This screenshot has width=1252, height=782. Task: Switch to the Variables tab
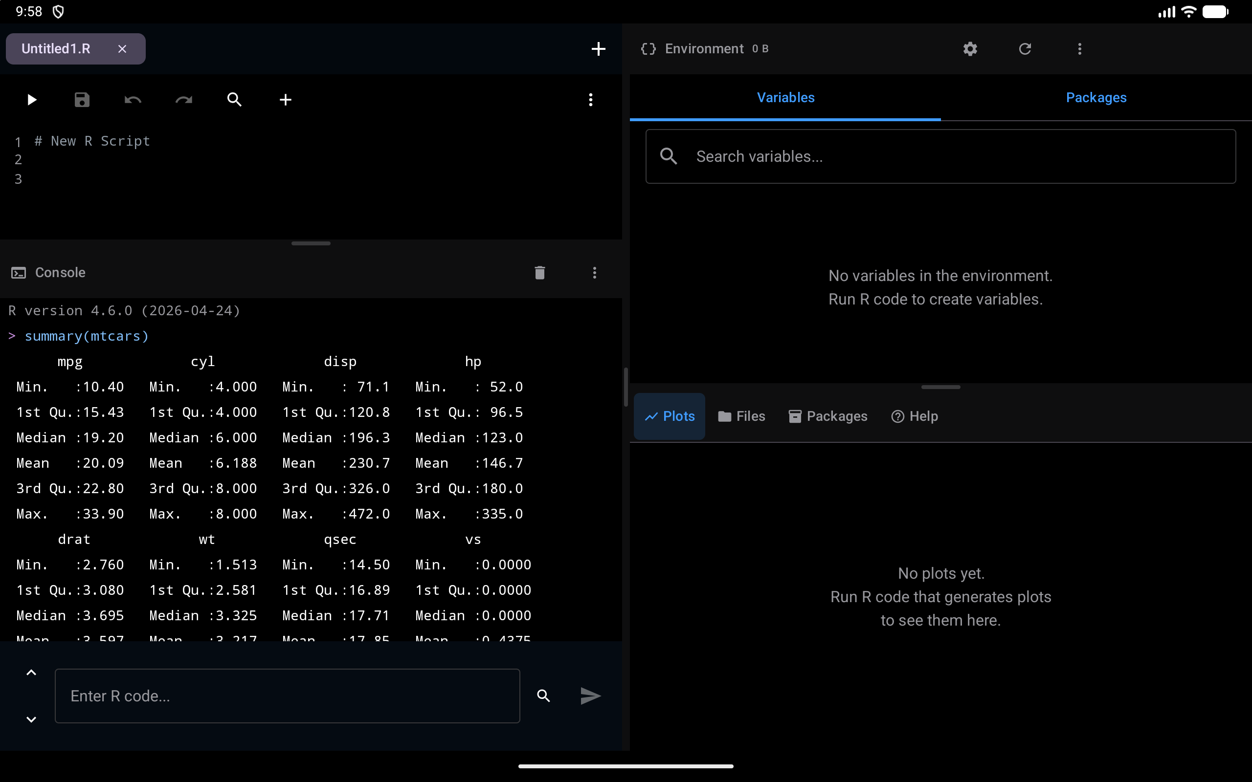[x=785, y=97]
